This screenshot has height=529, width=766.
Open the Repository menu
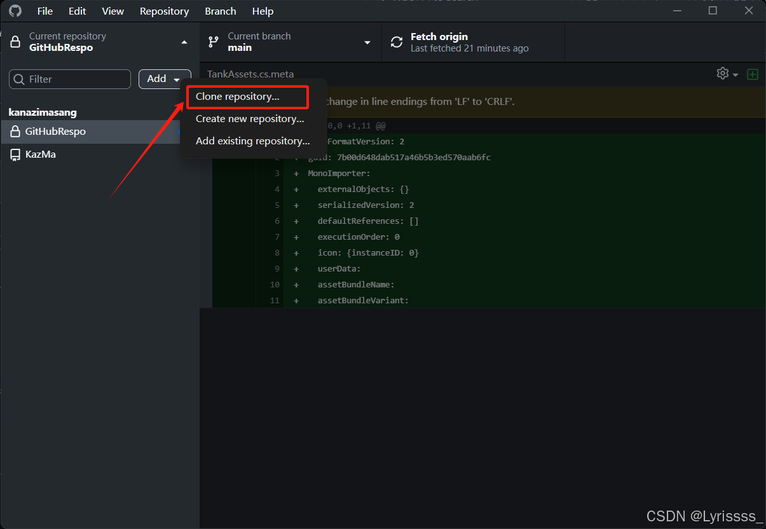coord(165,11)
